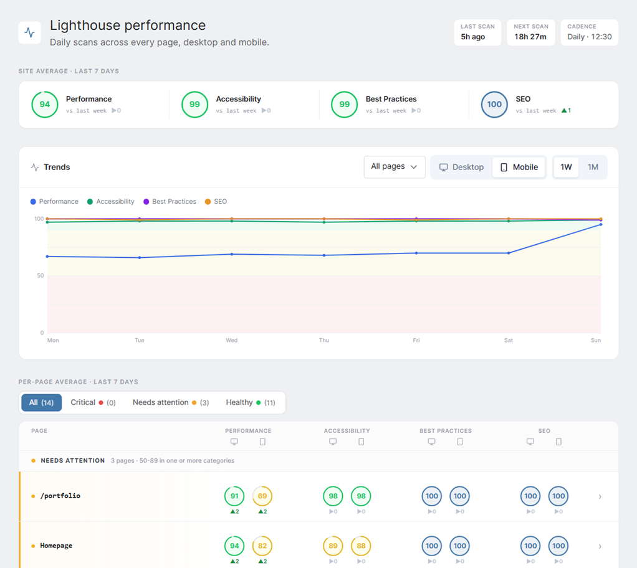Select the Critical (0) filter tab

click(x=93, y=403)
